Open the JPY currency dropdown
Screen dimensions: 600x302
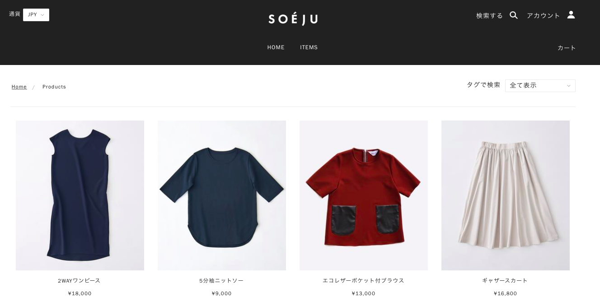point(36,15)
